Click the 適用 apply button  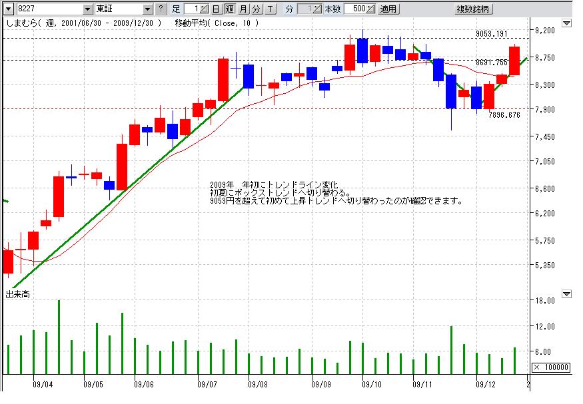tap(388, 9)
